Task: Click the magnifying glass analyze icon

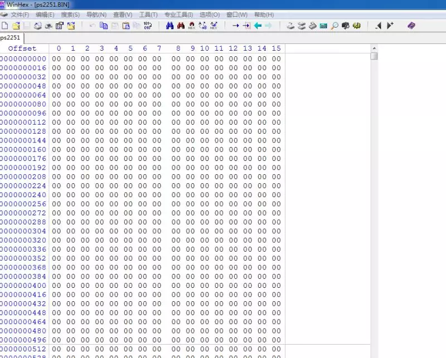Action: [x=334, y=26]
